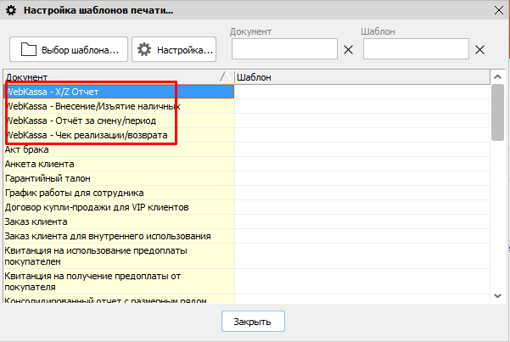Viewport: 510px width, 342px height.
Task: Select the Анкета клиента row
Action: (119, 164)
